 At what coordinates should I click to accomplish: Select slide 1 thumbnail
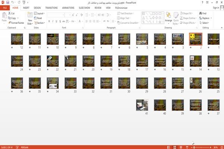tap(214, 39)
